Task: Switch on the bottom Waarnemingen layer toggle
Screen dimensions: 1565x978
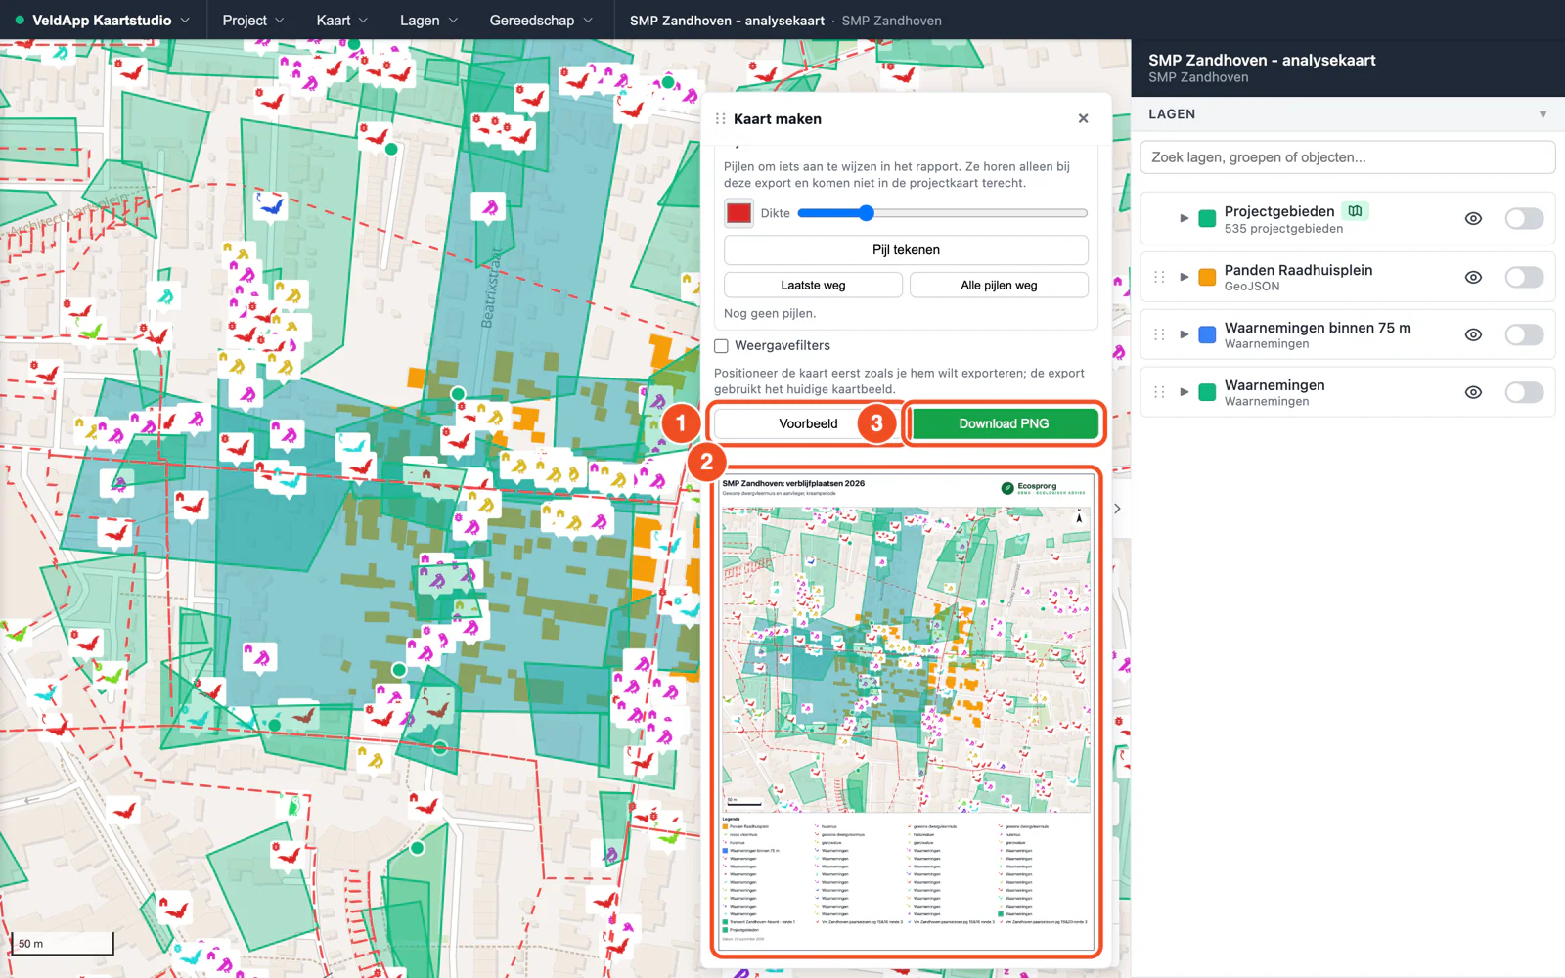Action: pos(1524,393)
